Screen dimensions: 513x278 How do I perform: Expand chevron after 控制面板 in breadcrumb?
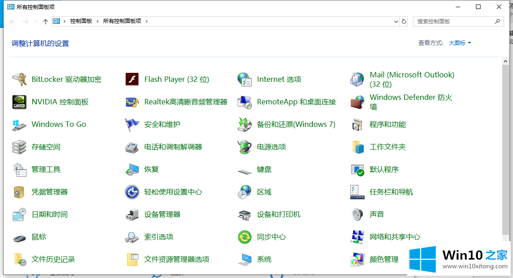97,21
